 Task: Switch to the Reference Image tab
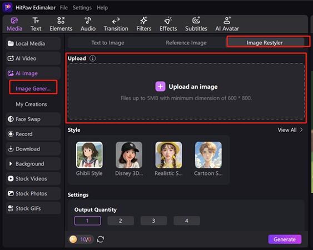[186, 43]
